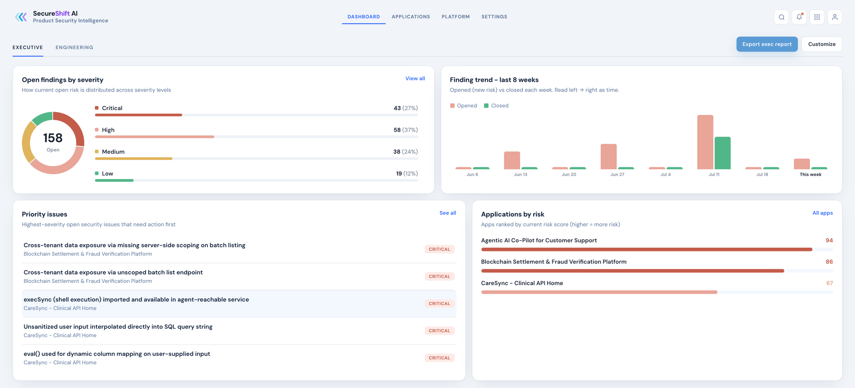Open Agentic AI Co-Pilot for Customer Support

pyautogui.click(x=539, y=240)
